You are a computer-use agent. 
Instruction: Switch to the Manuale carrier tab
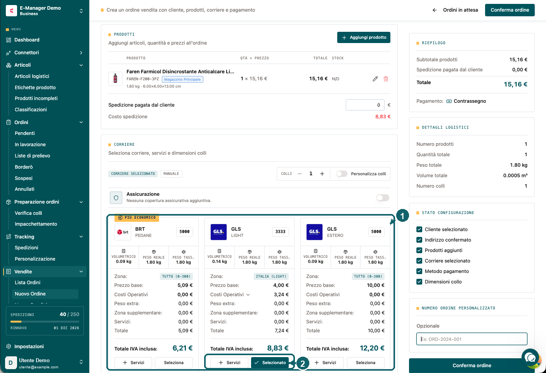pos(171,174)
